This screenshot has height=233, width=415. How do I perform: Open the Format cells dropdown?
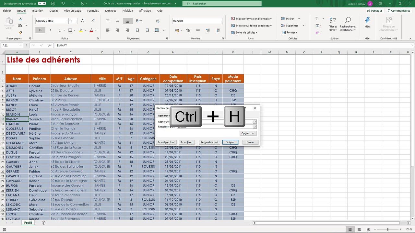[x=289, y=32]
